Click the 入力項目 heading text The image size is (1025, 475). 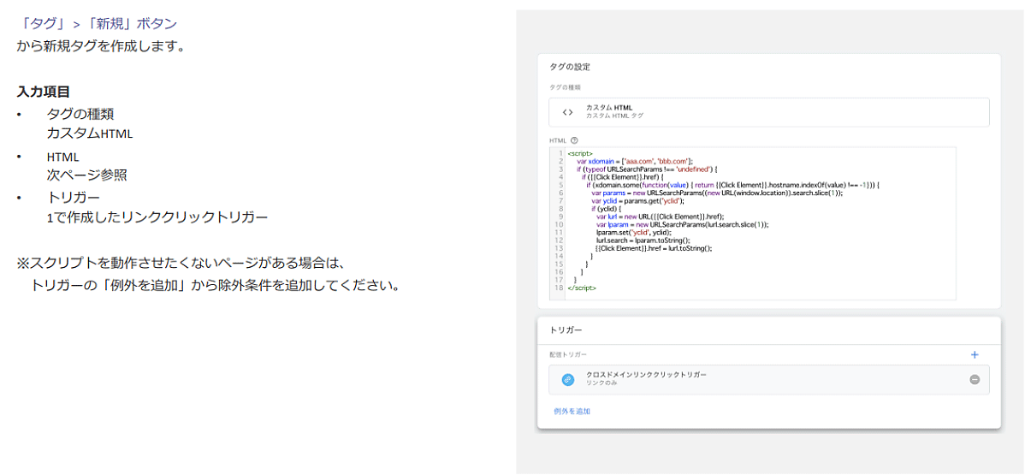click(44, 92)
